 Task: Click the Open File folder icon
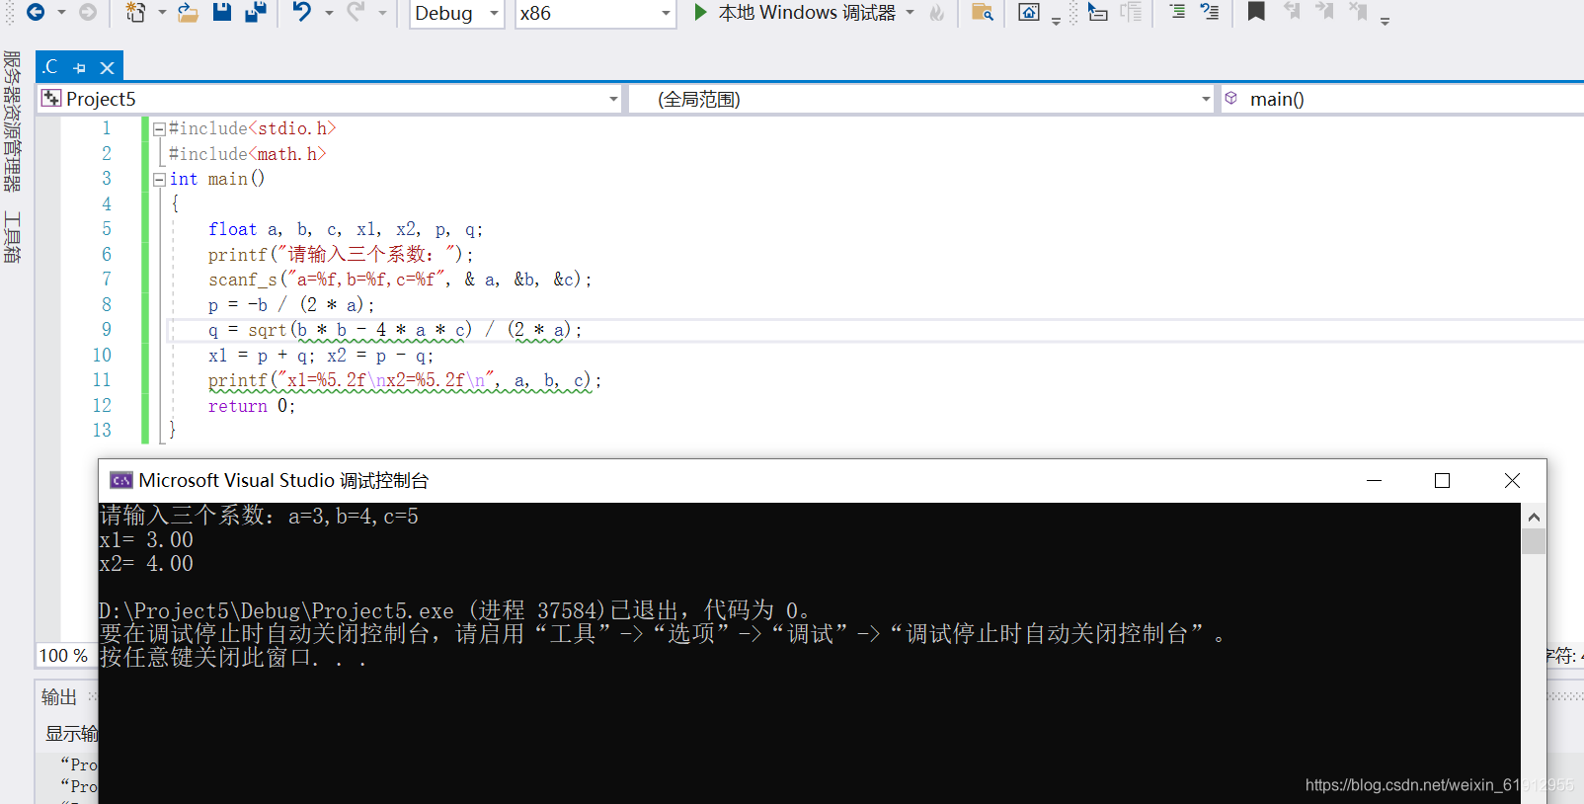pyautogui.click(x=188, y=12)
